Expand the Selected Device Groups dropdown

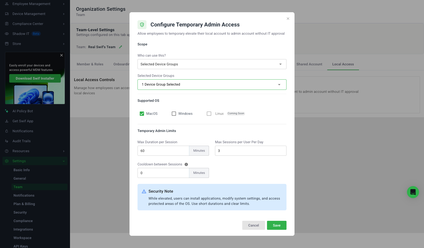(x=212, y=85)
